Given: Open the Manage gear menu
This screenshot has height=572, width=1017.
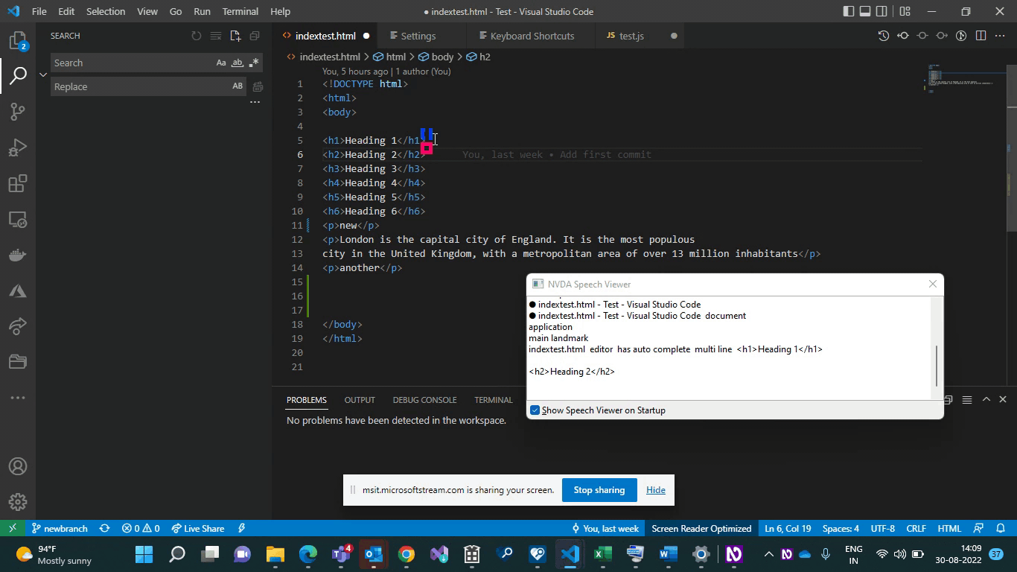Looking at the screenshot, I should click(18, 502).
